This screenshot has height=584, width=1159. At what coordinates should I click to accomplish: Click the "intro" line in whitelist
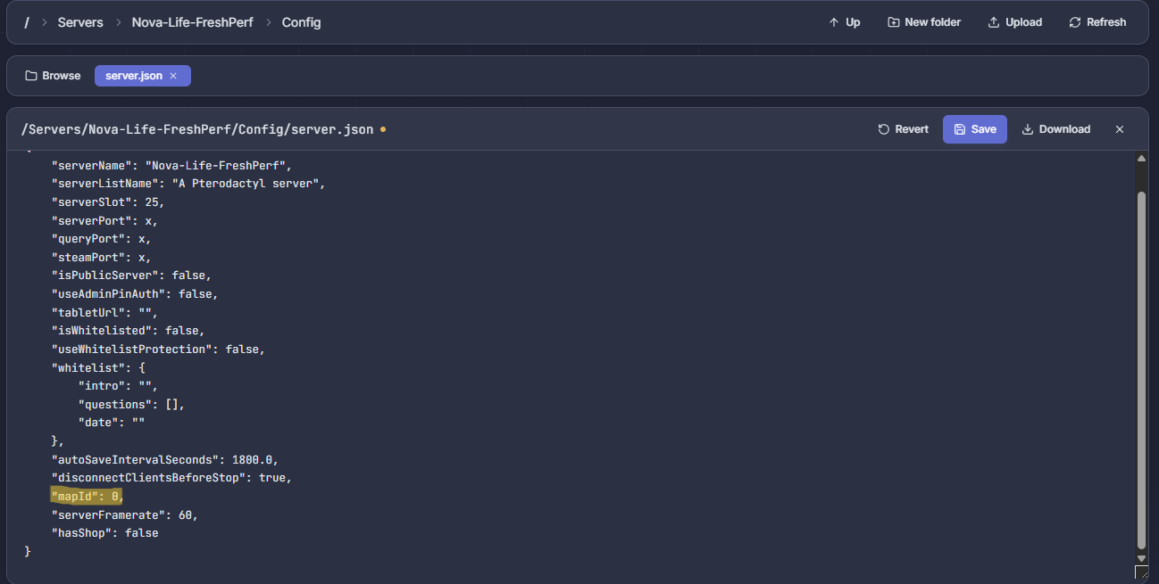click(x=118, y=386)
